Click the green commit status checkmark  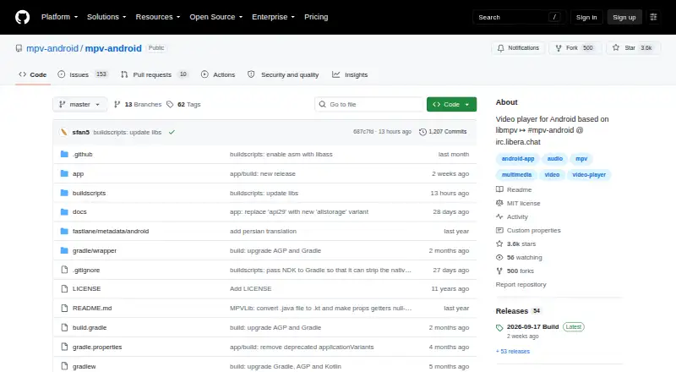[x=172, y=132]
